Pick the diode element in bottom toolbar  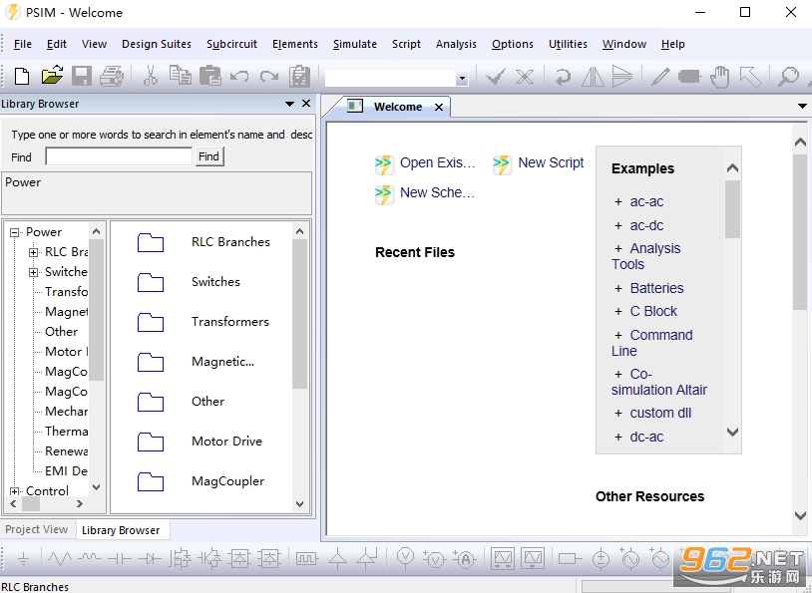[x=150, y=559]
